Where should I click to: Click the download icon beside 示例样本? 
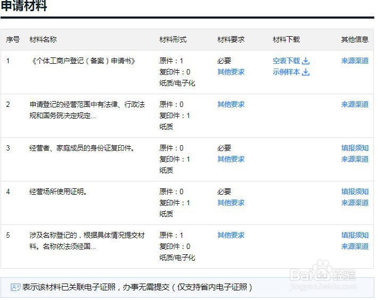306,72
